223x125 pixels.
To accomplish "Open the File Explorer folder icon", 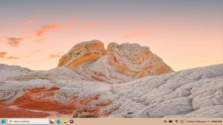I will coord(65,122).
